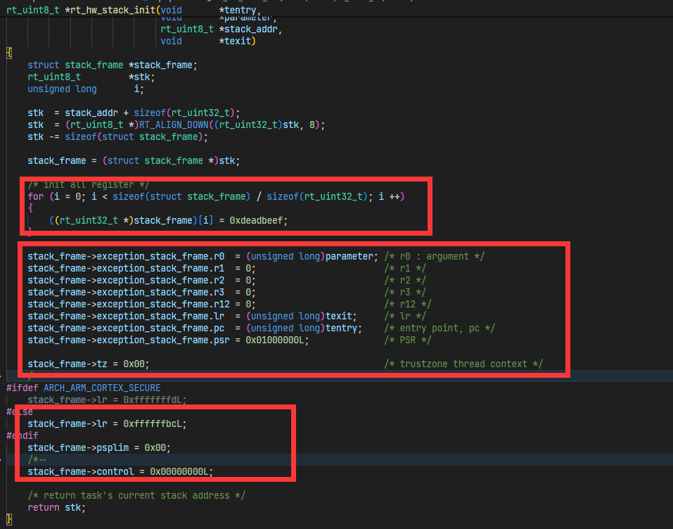The image size is (673, 529).
Task: Click the 'entry point, pc' comment
Action: tap(440, 328)
